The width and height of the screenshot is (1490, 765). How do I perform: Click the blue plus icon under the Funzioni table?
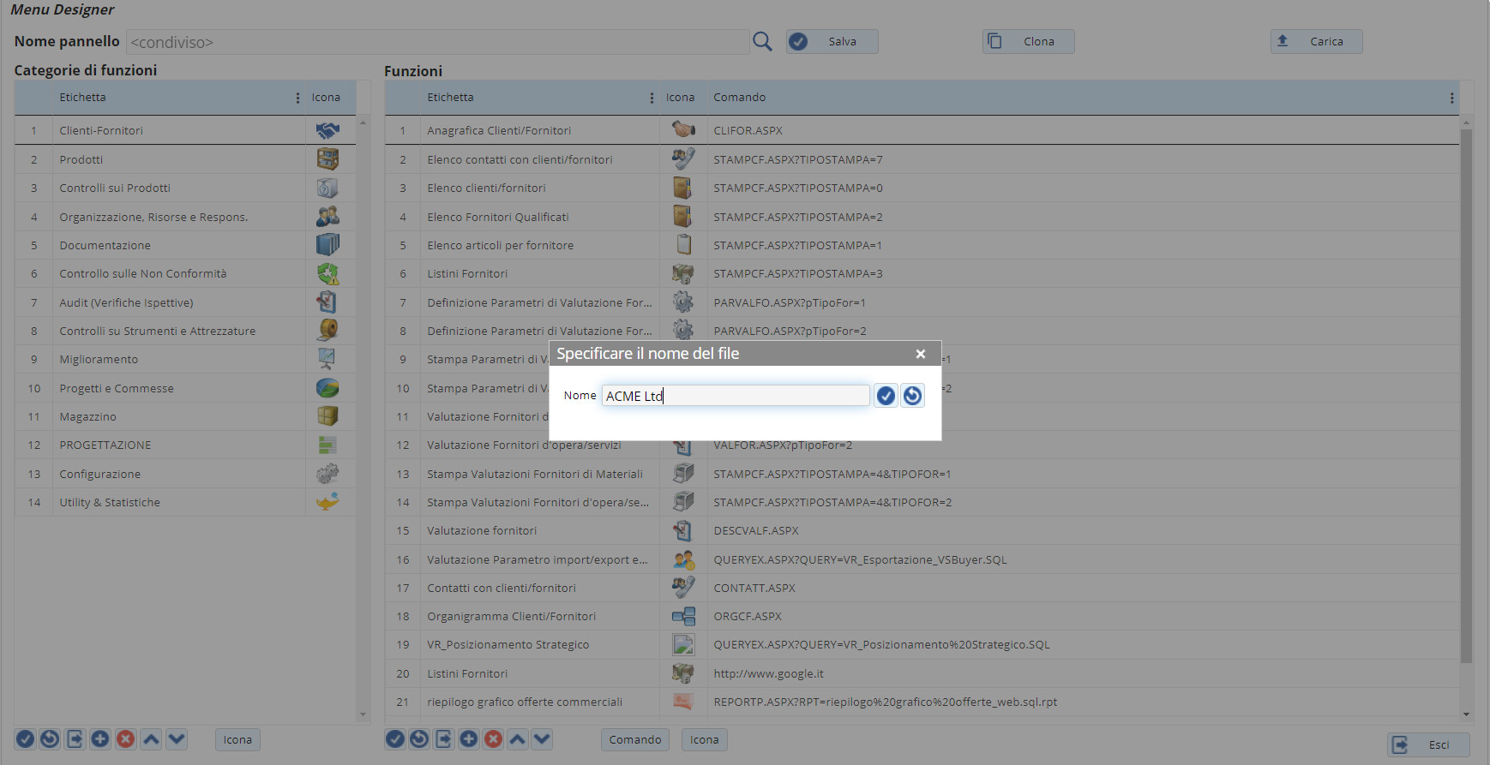[x=469, y=739]
